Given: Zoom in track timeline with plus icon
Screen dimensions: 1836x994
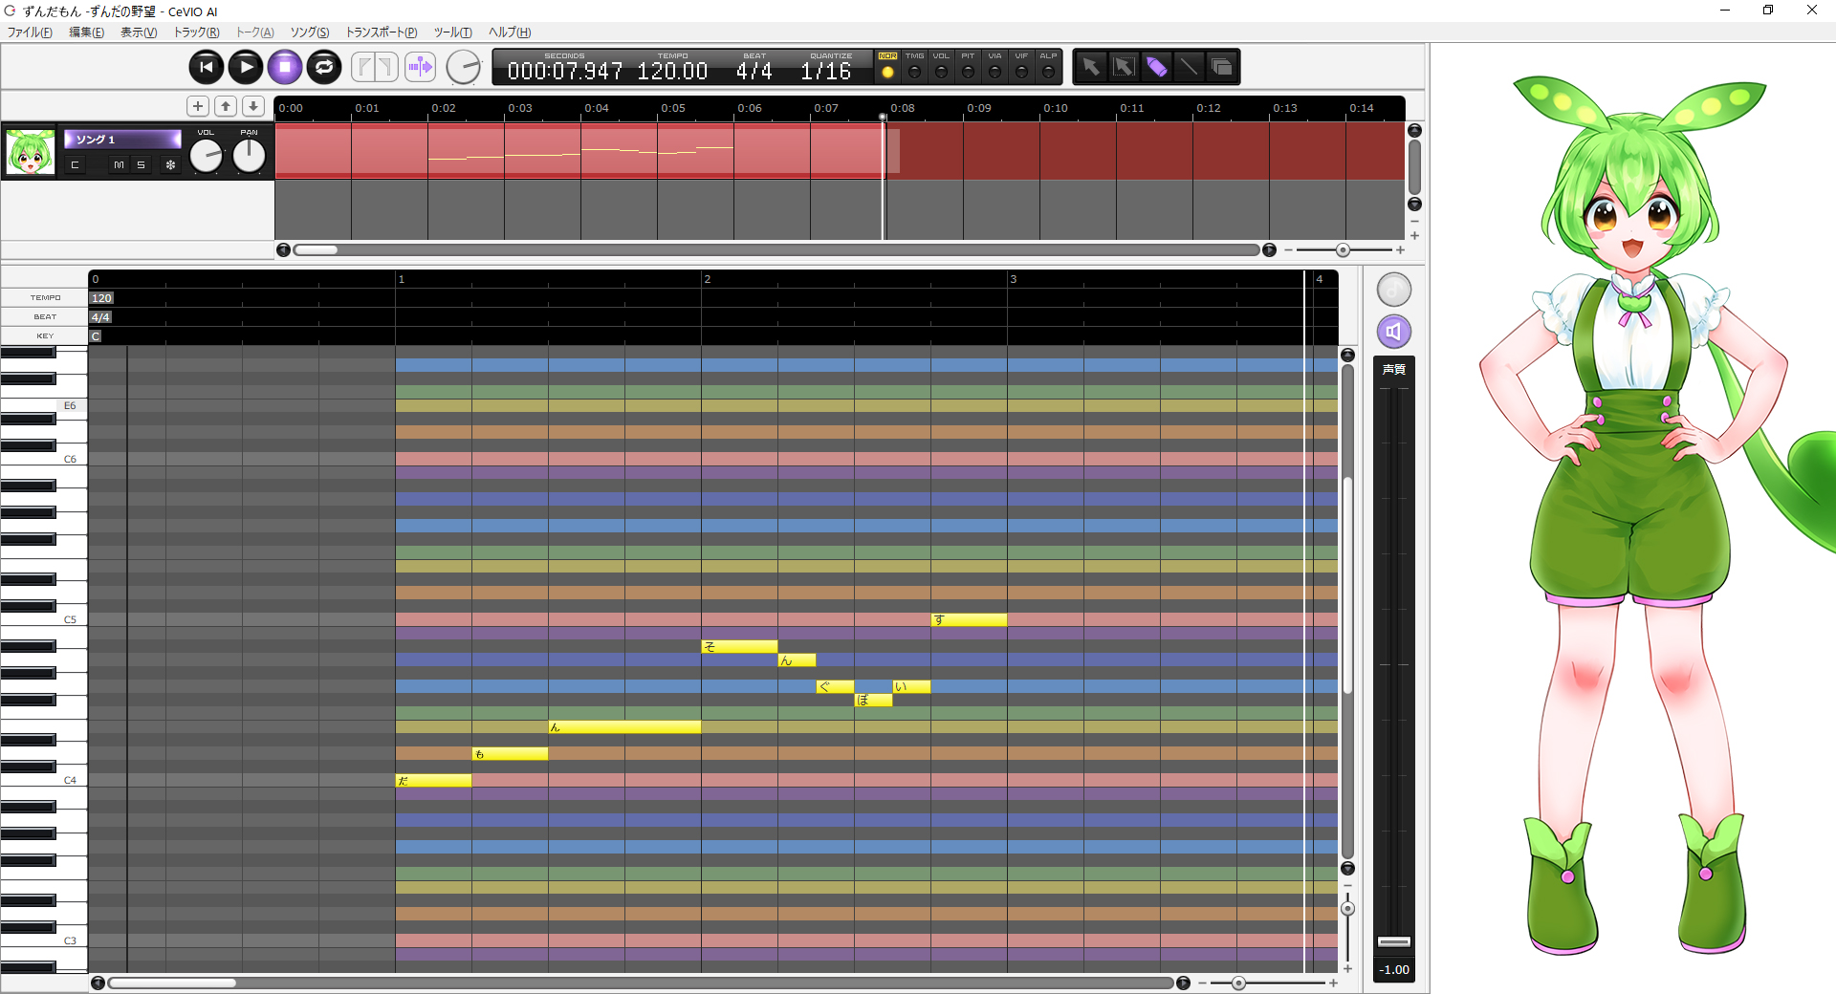Looking at the screenshot, I should (1401, 250).
